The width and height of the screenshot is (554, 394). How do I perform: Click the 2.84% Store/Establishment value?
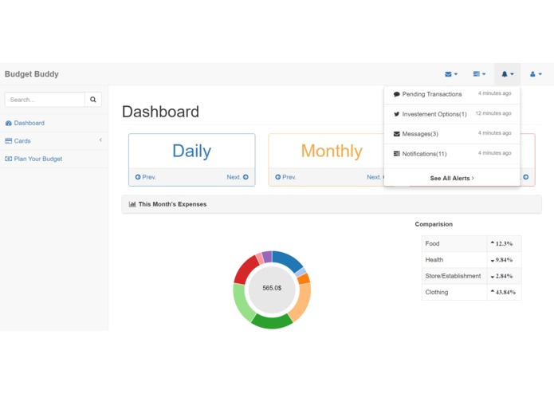tap(504, 276)
